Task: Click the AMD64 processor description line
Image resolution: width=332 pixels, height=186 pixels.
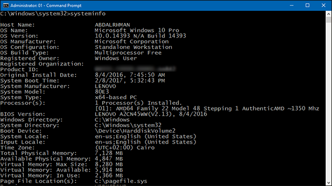Action: (207, 109)
